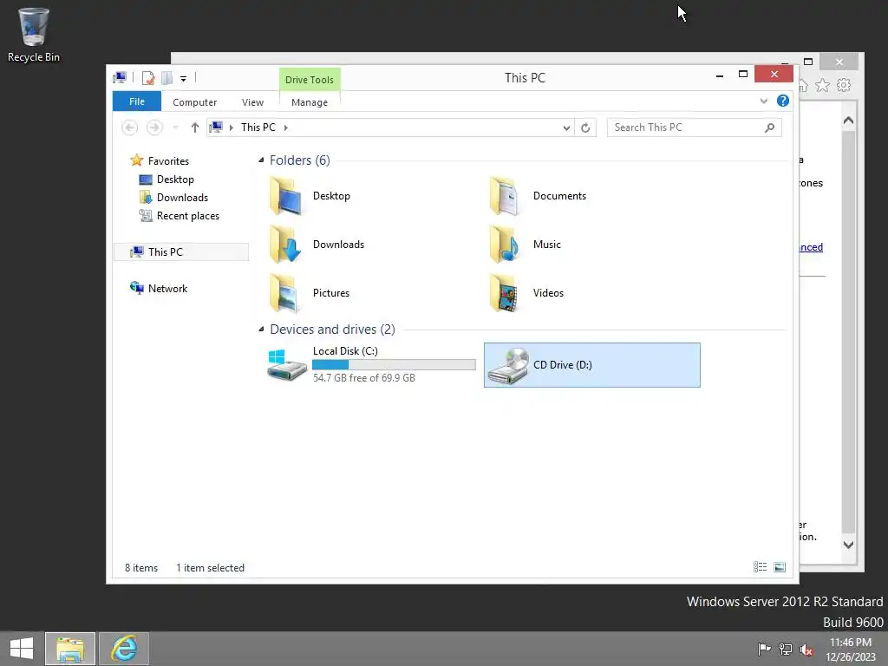
Task: Click the background window's favorites star icon
Action: tap(822, 86)
